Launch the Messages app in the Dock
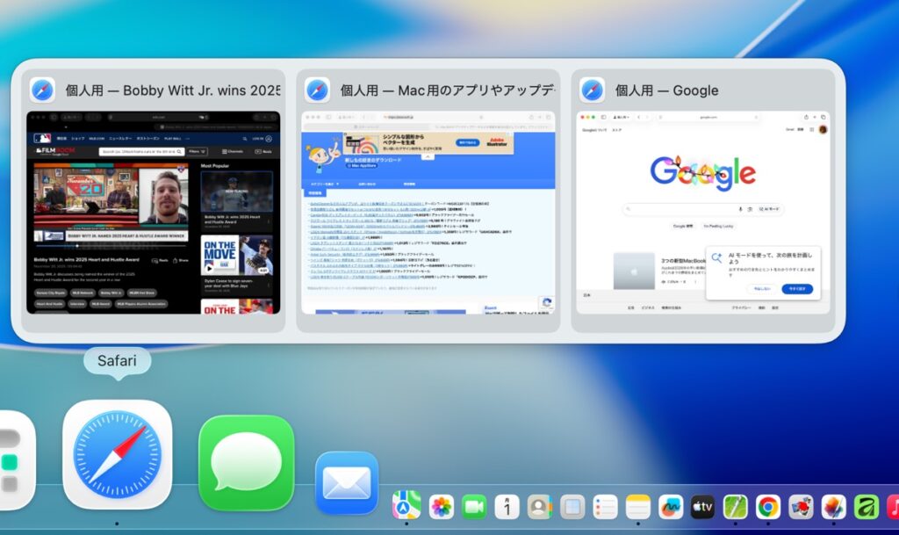The width and height of the screenshot is (899, 535). coord(246,462)
